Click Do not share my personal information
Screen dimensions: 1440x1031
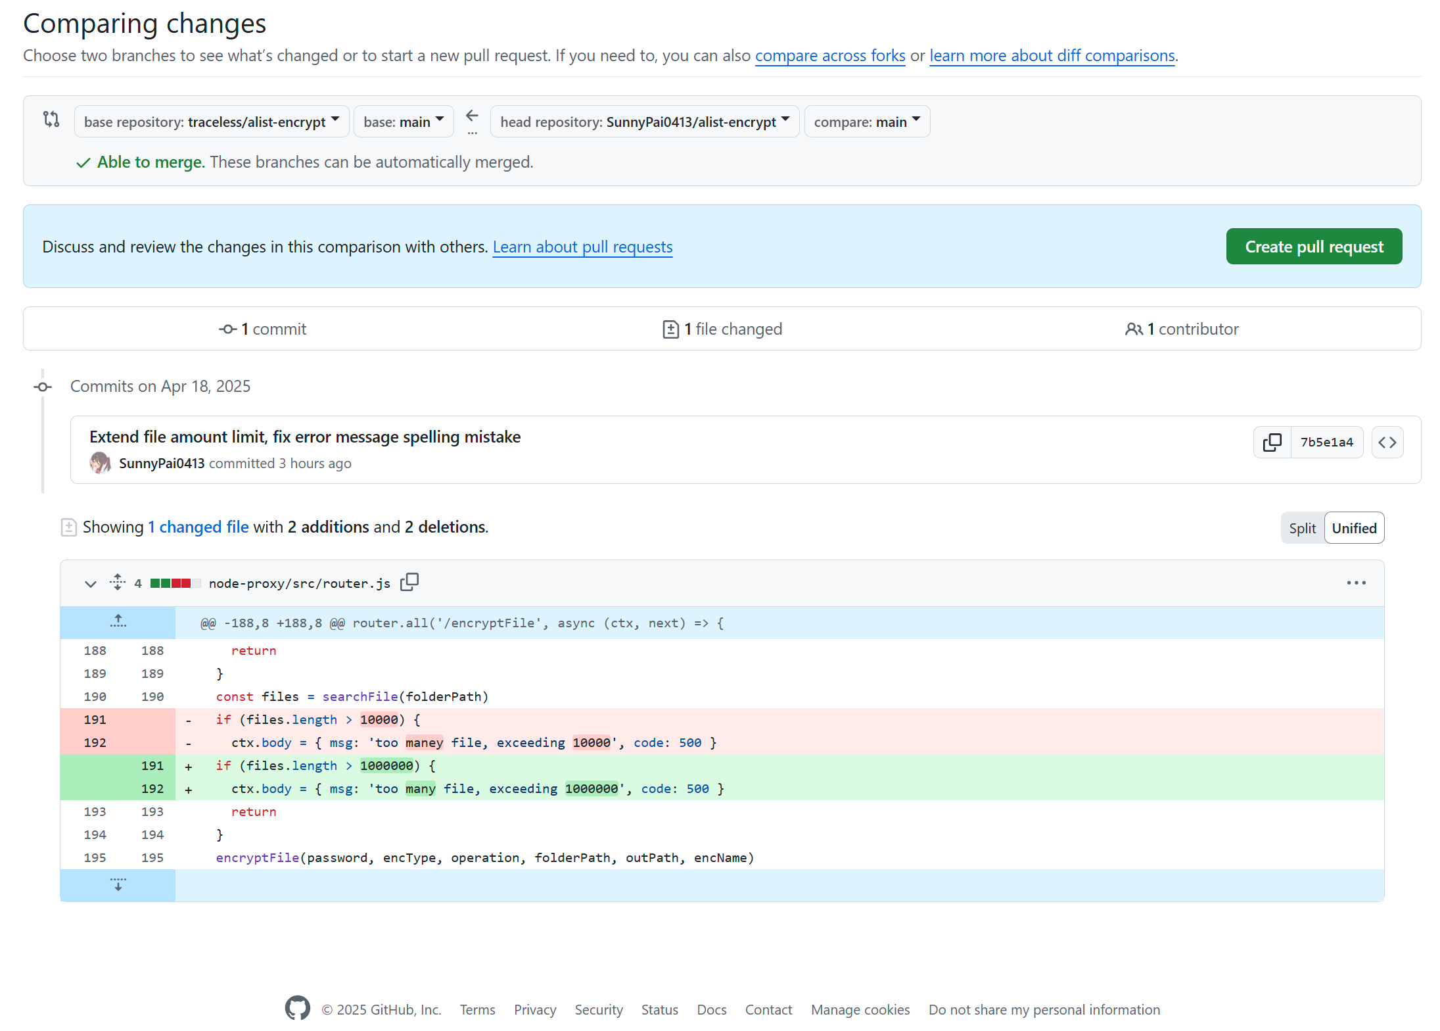[x=1044, y=1009]
